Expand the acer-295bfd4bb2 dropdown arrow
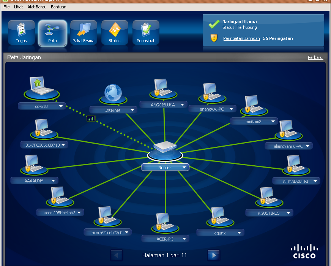The height and width of the screenshot is (266, 331). [x=79, y=212]
